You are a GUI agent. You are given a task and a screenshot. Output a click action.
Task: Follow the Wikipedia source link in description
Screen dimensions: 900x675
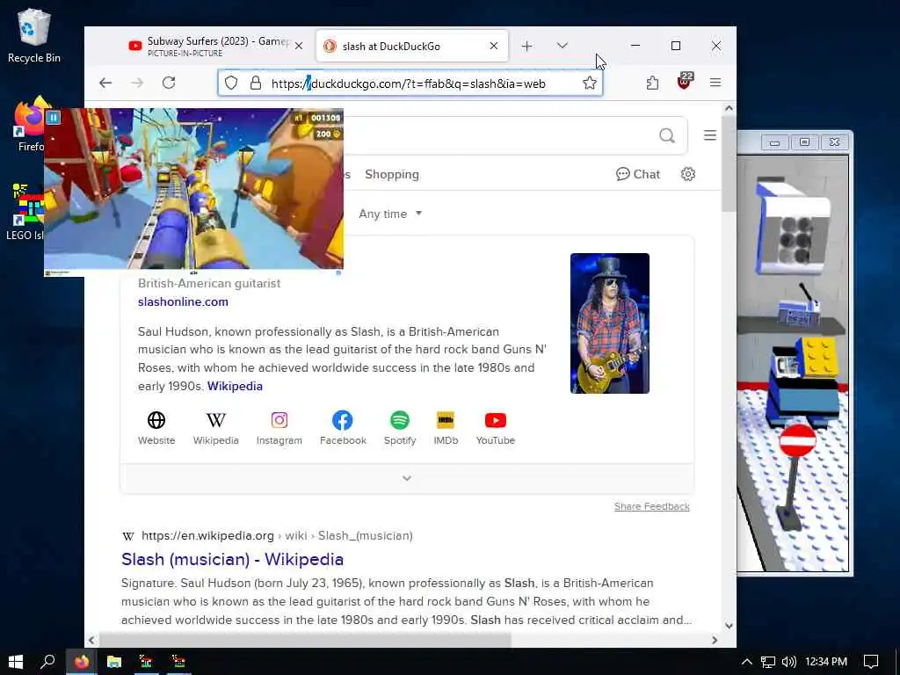tap(235, 387)
